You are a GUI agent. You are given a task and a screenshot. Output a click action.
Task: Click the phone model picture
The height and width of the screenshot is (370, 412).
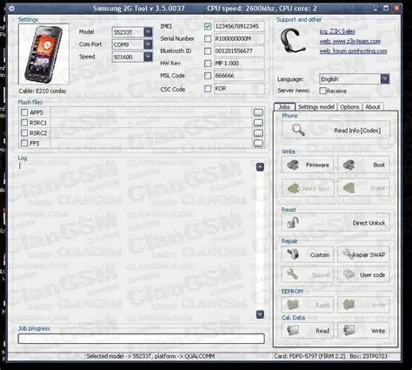coord(43,55)
